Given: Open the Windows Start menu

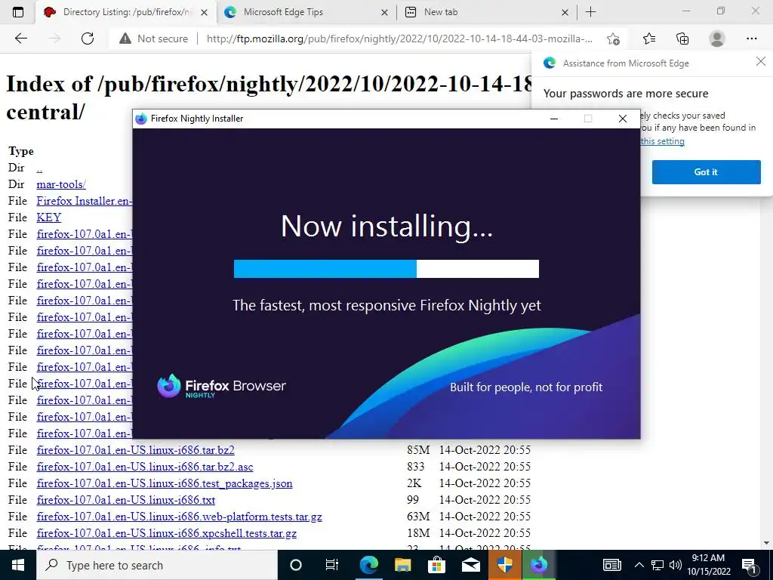Looking at the screenshot, I should (x=18, y=565).
